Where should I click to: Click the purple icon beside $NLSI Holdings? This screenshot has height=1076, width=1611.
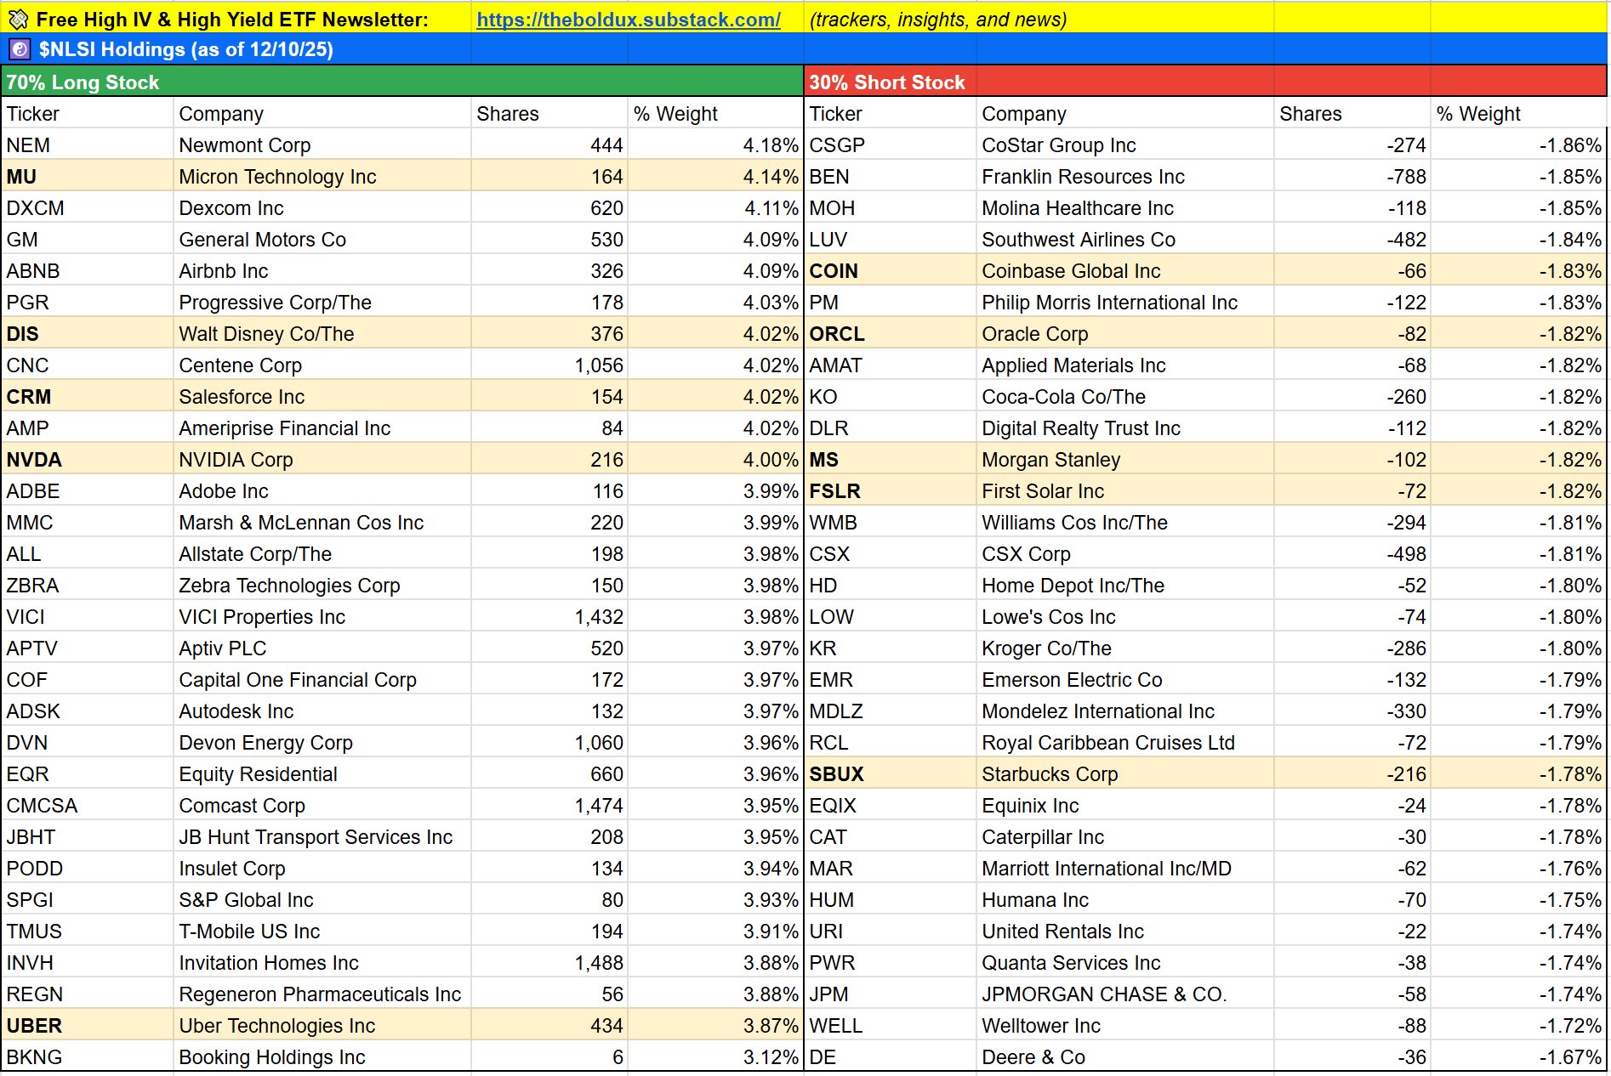tap(20, 49)
